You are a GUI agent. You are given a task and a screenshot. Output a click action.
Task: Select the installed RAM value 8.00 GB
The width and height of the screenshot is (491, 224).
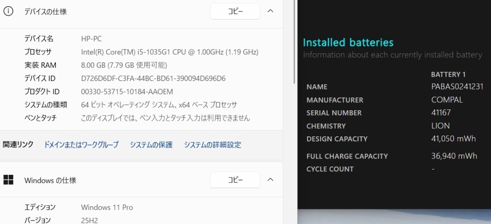pos(124,65)
